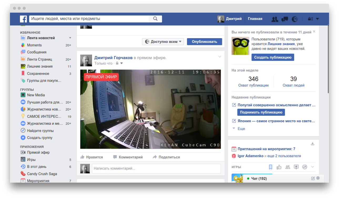Expand post options chevron on live post

tap(220, 57)
